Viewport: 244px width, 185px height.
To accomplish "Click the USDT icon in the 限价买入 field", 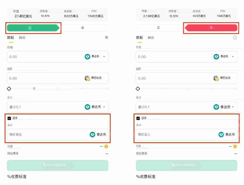I will pyautogui.click(x=221, y=135).
